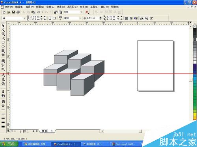The height and width of the screenshot is (147, 197).
Task: Add a page with plus button left of '1 的 1'
Action: pos(15,131)
